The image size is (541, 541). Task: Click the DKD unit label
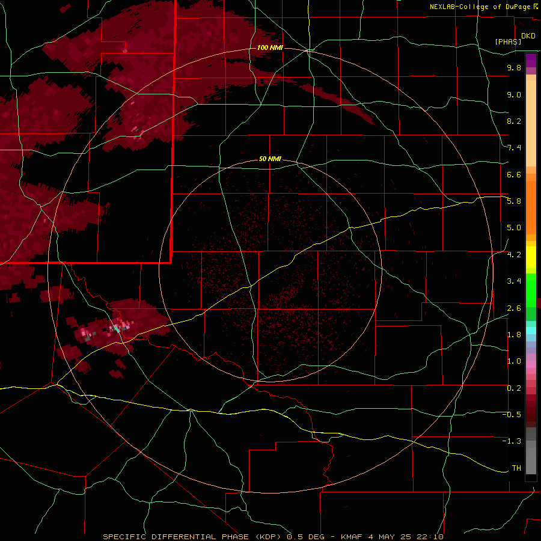[528, 36]
